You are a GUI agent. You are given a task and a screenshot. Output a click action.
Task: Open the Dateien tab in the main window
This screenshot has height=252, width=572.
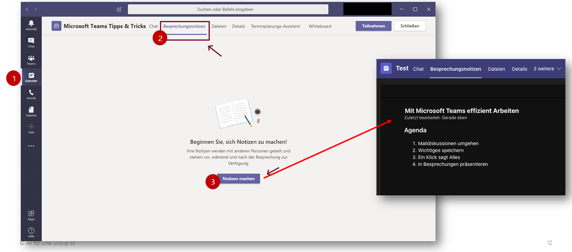(219, 26)
